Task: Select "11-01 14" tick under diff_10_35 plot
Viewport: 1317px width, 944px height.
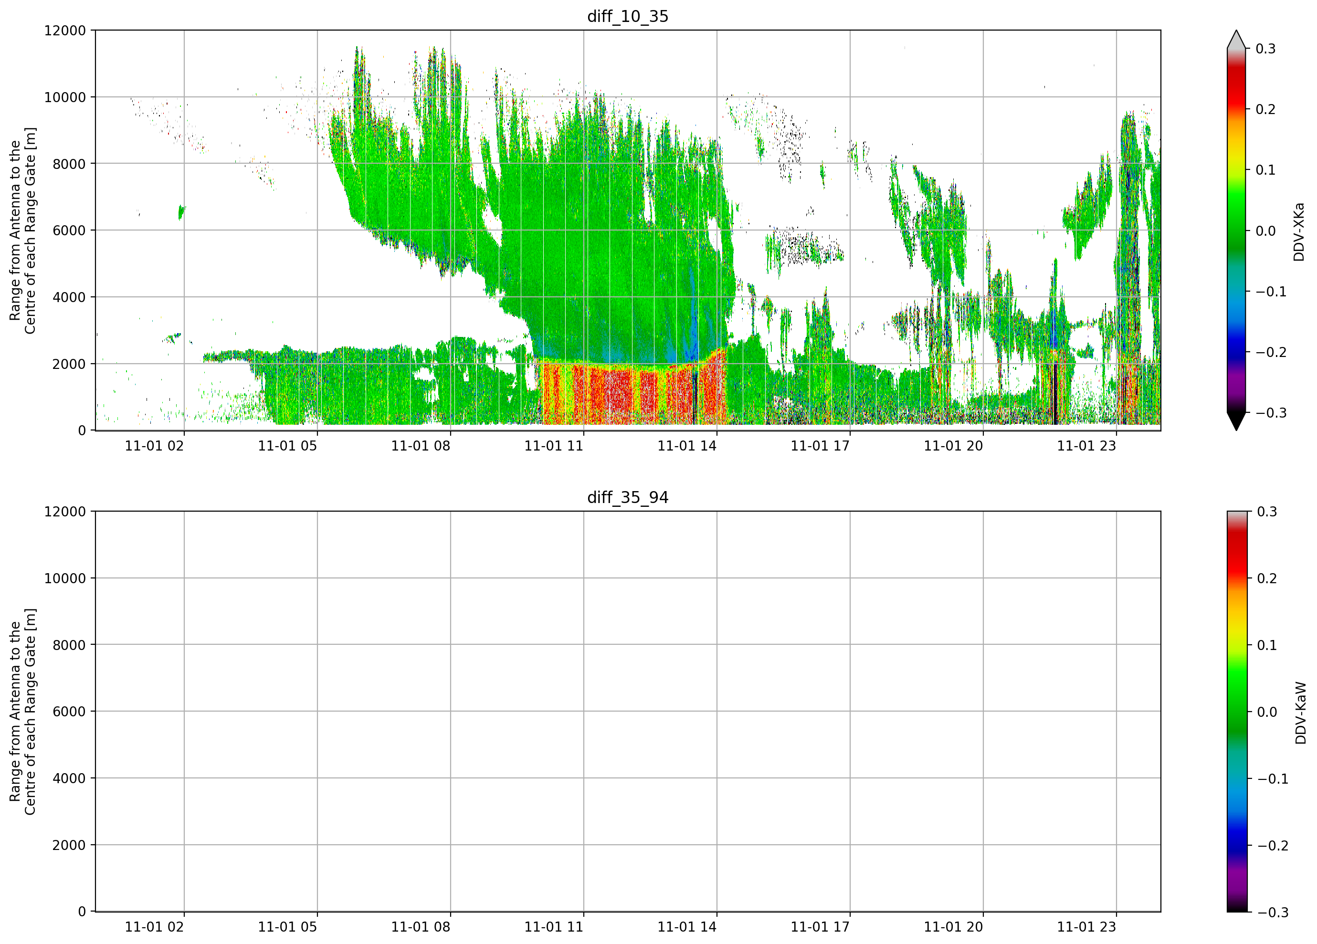Action: [687, 446]
